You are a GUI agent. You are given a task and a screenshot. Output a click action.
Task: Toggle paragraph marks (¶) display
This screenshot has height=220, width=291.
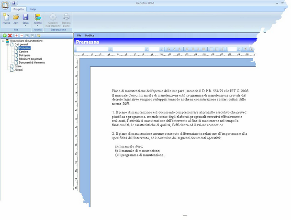click(x=246, y=49)
